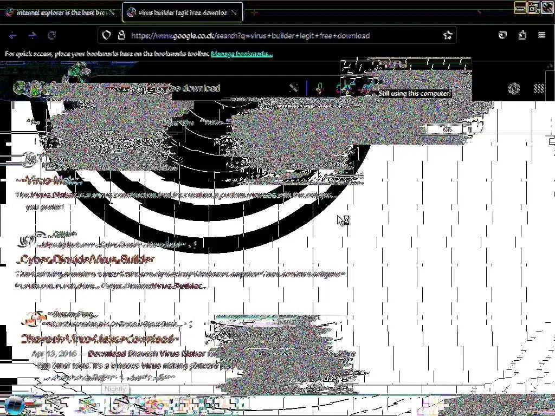Go forward using the browser forward arrow
Viewport: 555px width, 416px height.
32,35
